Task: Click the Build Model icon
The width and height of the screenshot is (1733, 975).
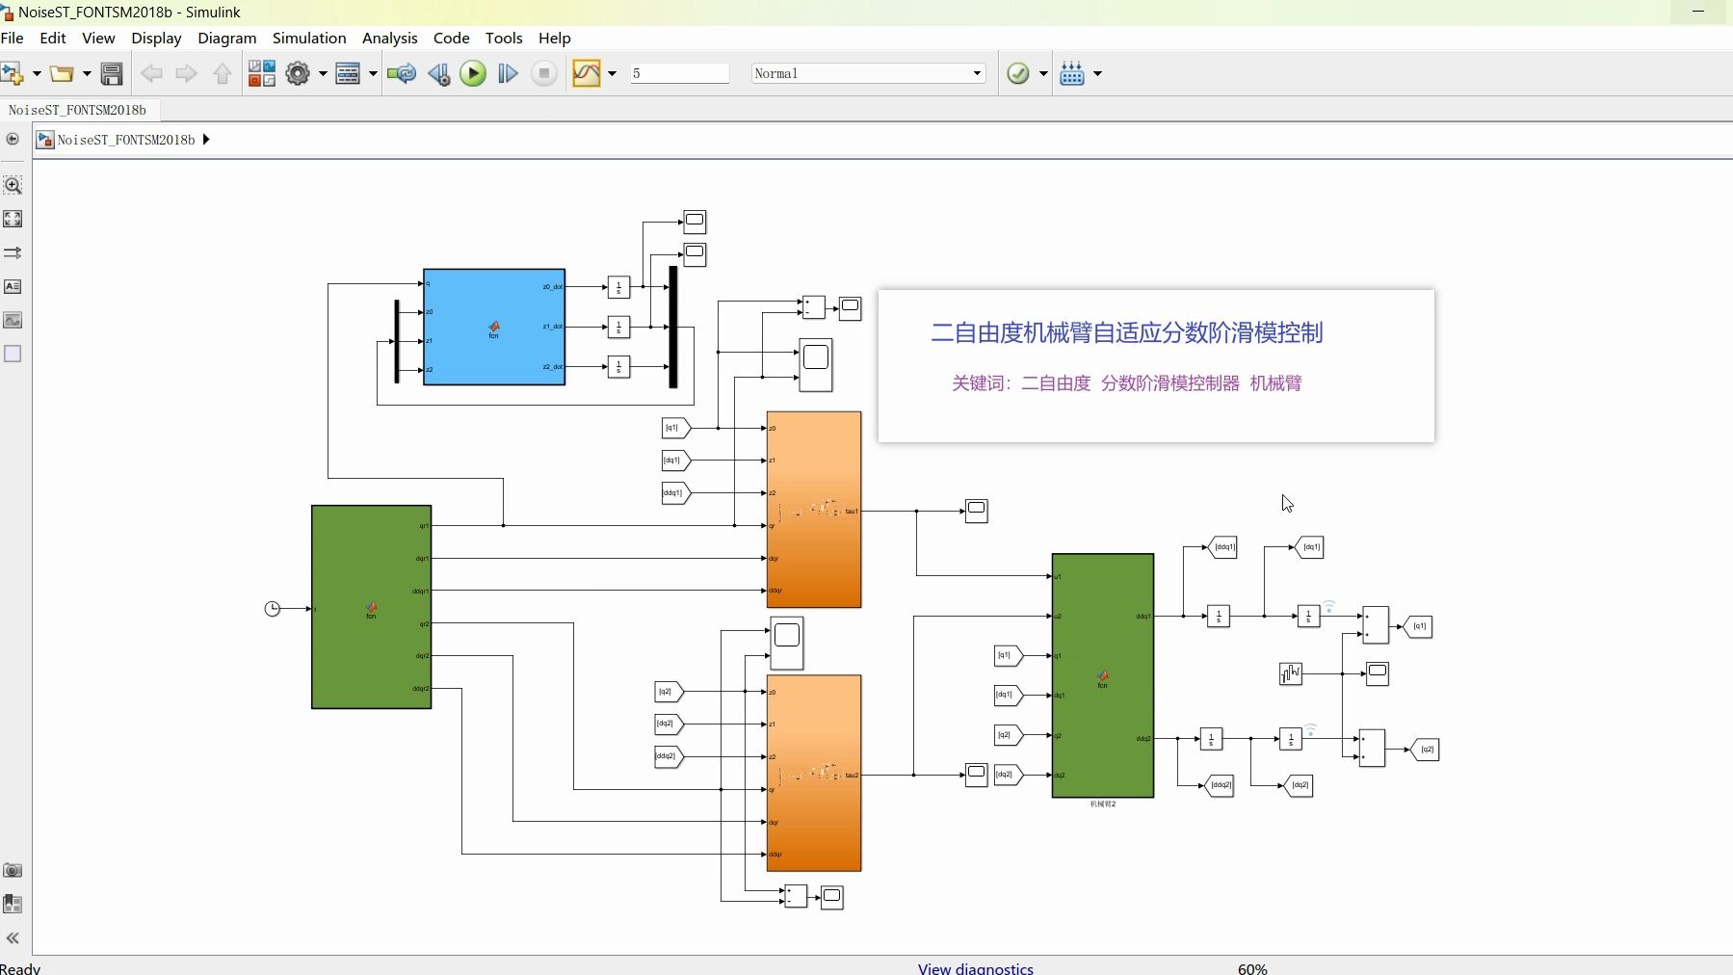Action: click(1072, 73)
